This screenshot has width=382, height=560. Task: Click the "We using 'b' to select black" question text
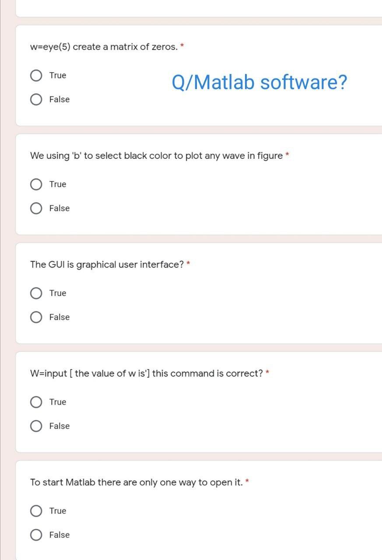coord(156,156)
